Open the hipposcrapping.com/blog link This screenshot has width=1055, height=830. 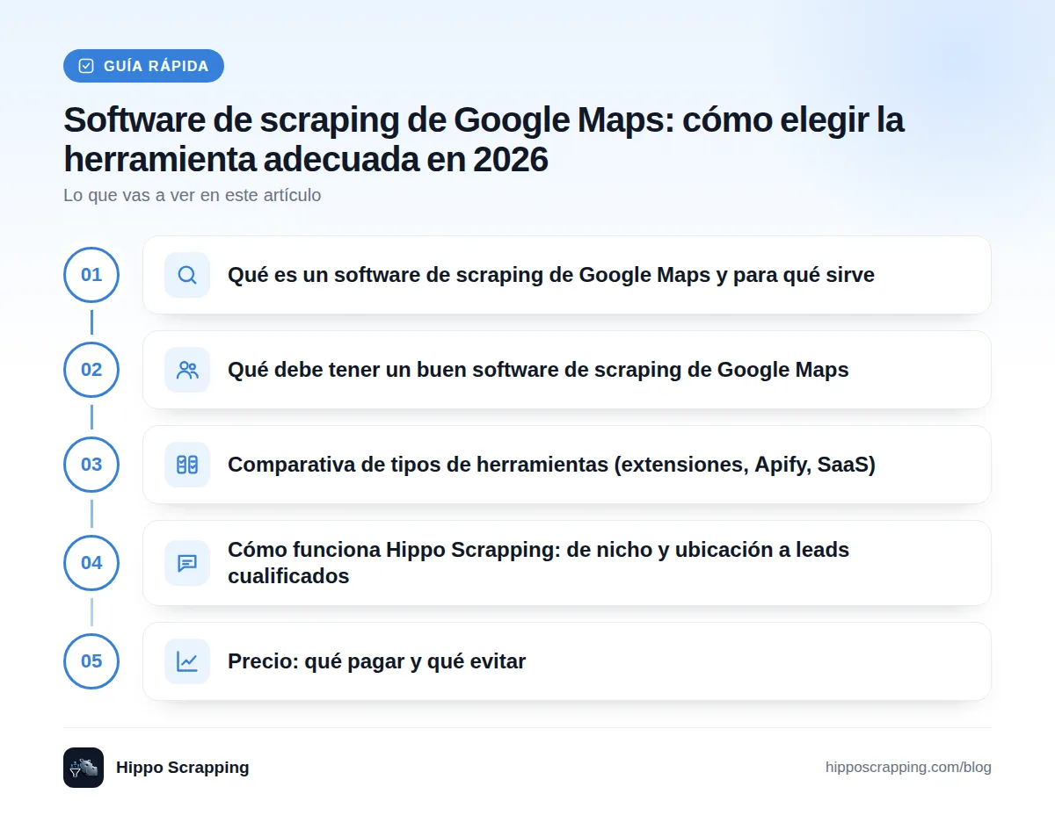coord(908,768)
